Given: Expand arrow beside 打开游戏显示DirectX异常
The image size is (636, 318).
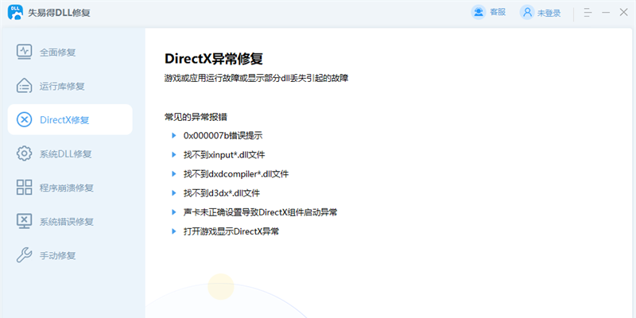Looking at the screenshot, I should point(174,231).
